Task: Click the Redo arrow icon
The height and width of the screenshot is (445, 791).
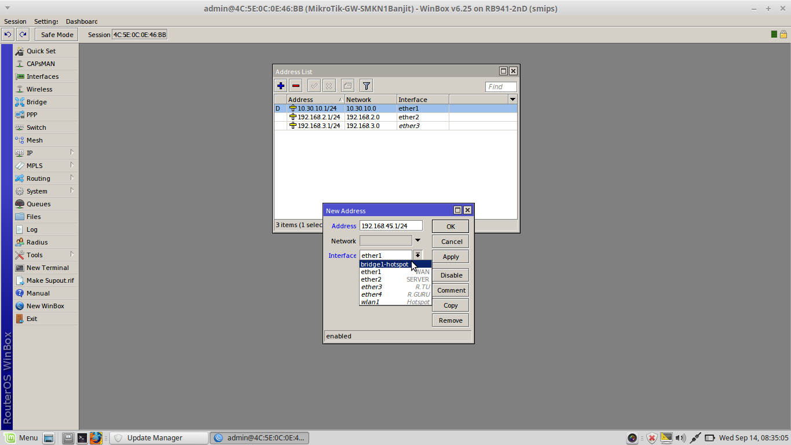Action: click(23, 35)
